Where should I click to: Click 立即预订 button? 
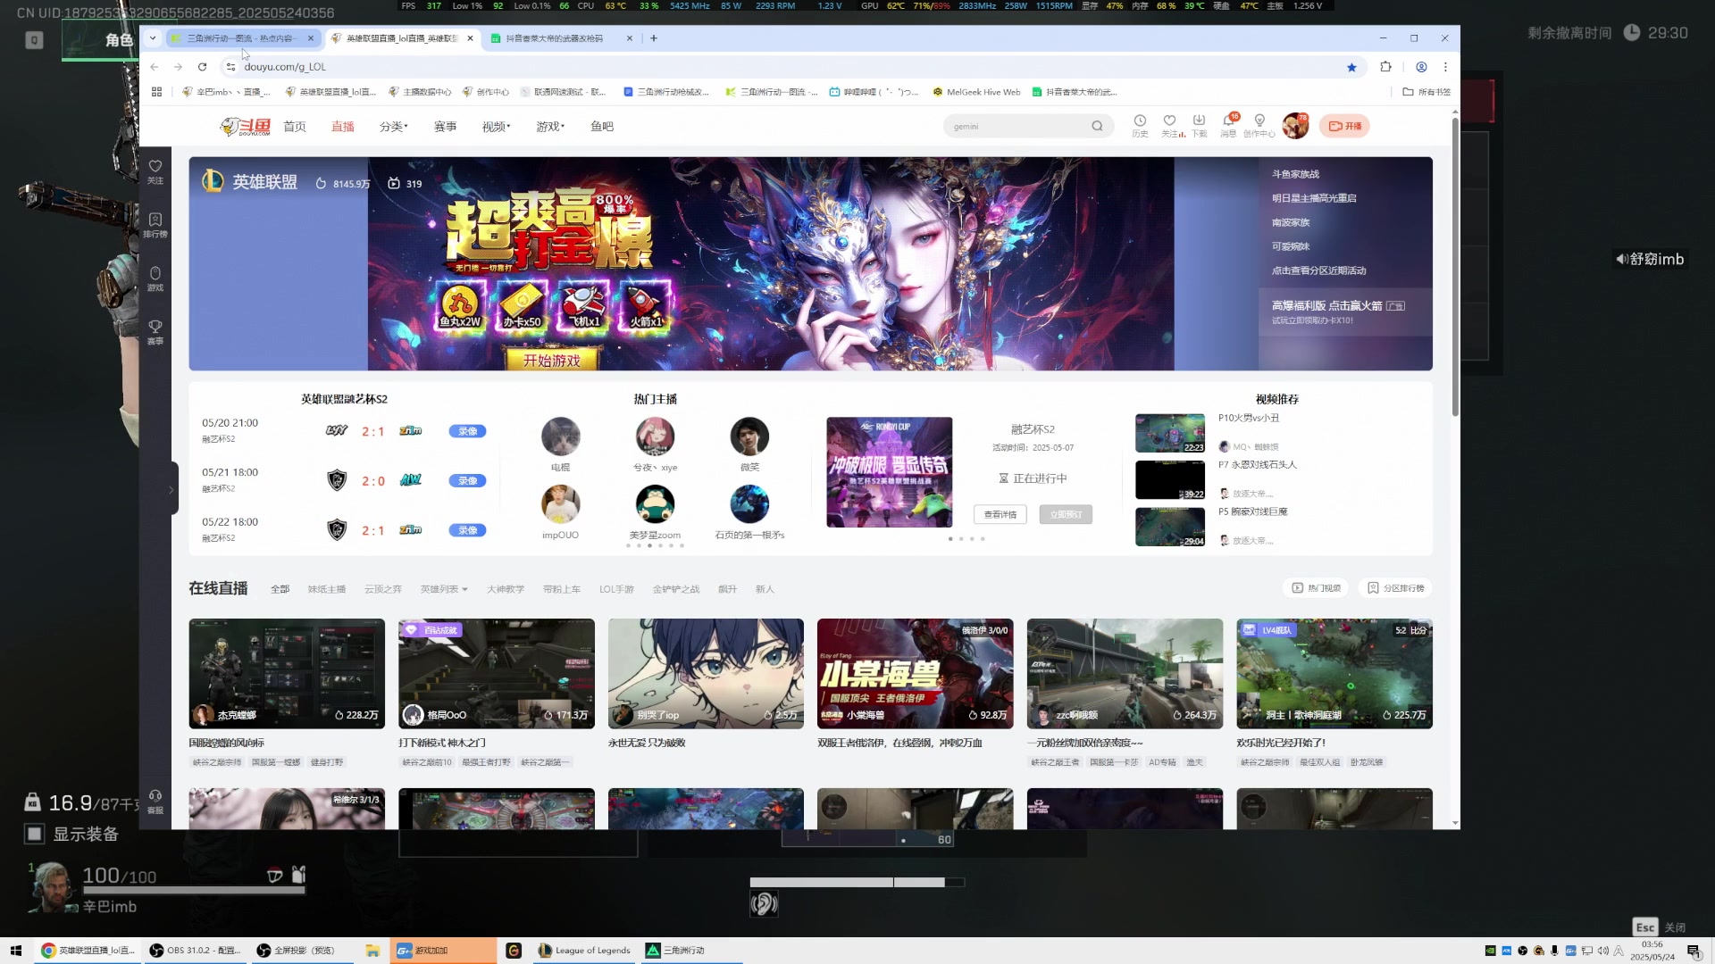click(1066, 515)
